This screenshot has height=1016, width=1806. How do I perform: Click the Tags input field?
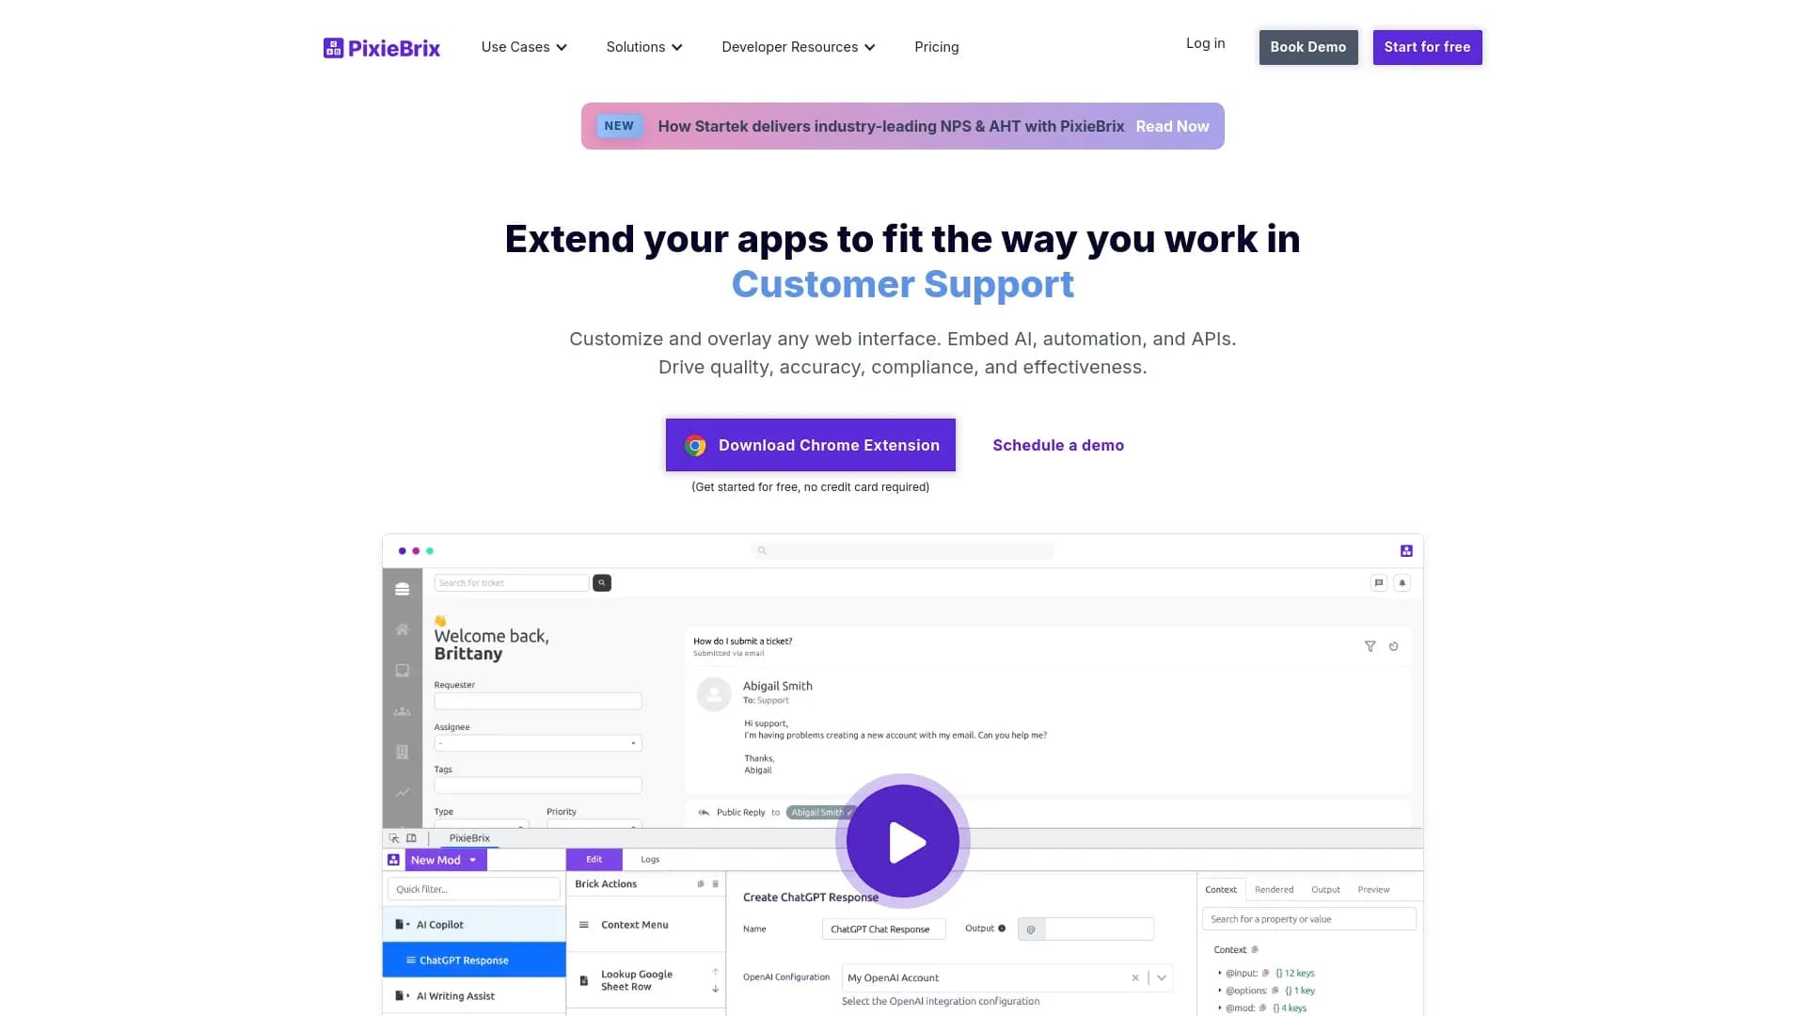538,786
